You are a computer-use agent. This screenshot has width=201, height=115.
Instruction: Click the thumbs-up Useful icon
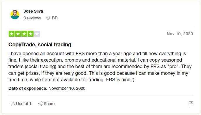13,104
